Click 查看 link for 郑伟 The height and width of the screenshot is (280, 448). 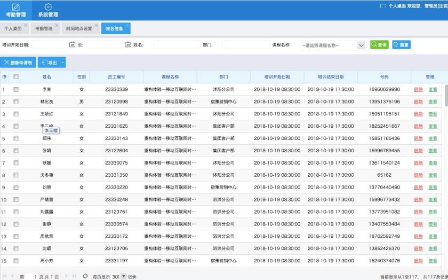click(433, 138)
